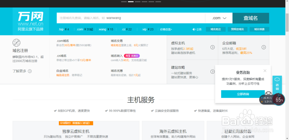Click the arrow icon for 建站攻略
The height and width of the screenshot is (140, 289).
pyautogui.click(x=212, y=72)
